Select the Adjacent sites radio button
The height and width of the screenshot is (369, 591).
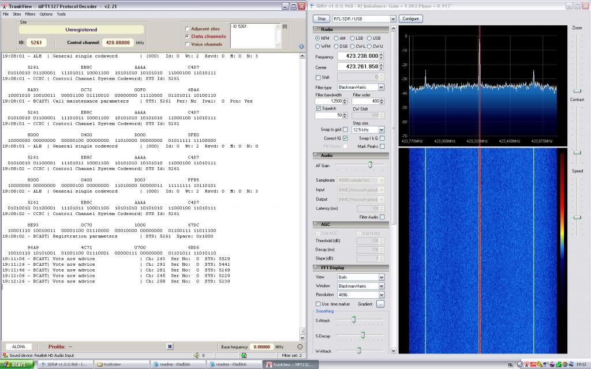pos(188,29)
